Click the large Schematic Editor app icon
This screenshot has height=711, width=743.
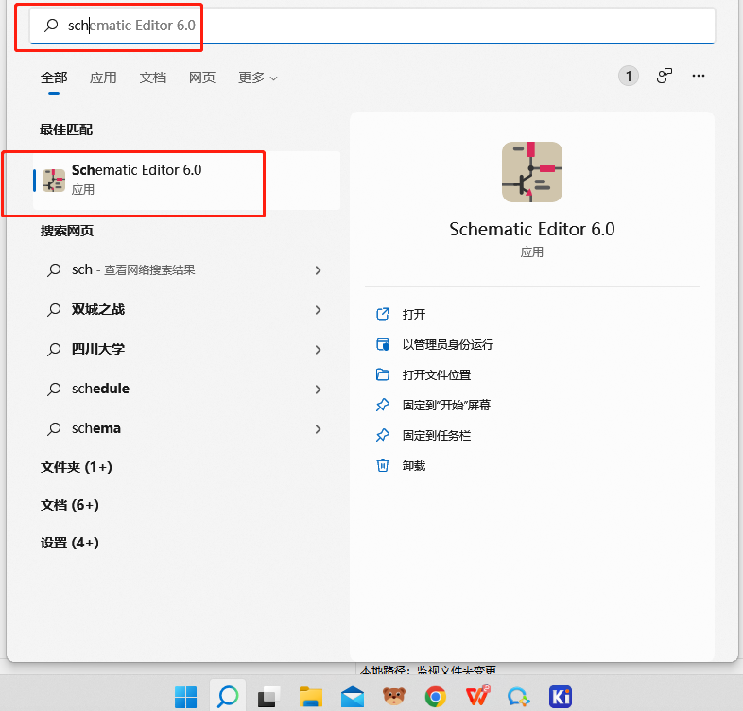tap(531, 172)
